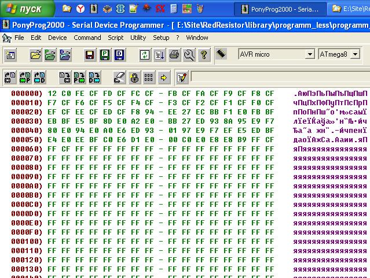The width and height of the screenshot is (370, 278).
Task: Open the ATmega8 device type dropdown
Action: [355, 54]
